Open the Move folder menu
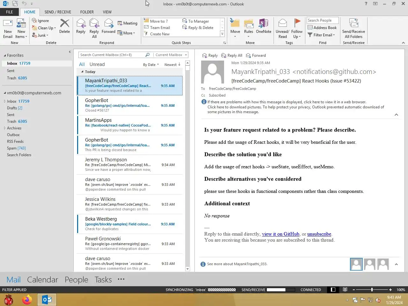Viewport: 408px width, 306px height. click(x=235, y=28)
